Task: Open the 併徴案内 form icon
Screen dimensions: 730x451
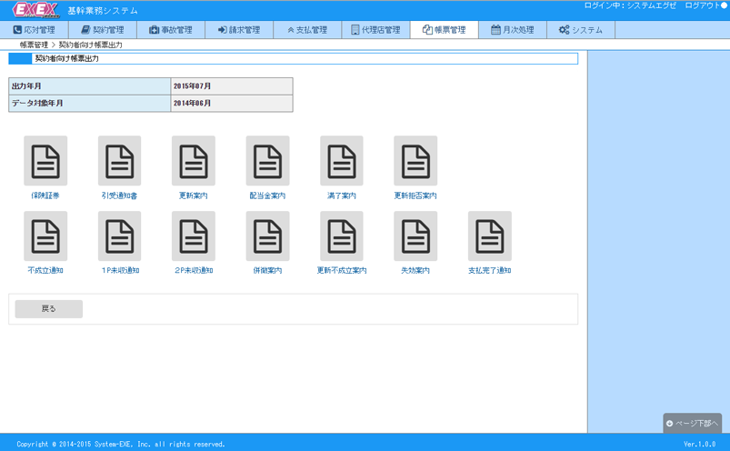Action: click(x=267, y=236)
